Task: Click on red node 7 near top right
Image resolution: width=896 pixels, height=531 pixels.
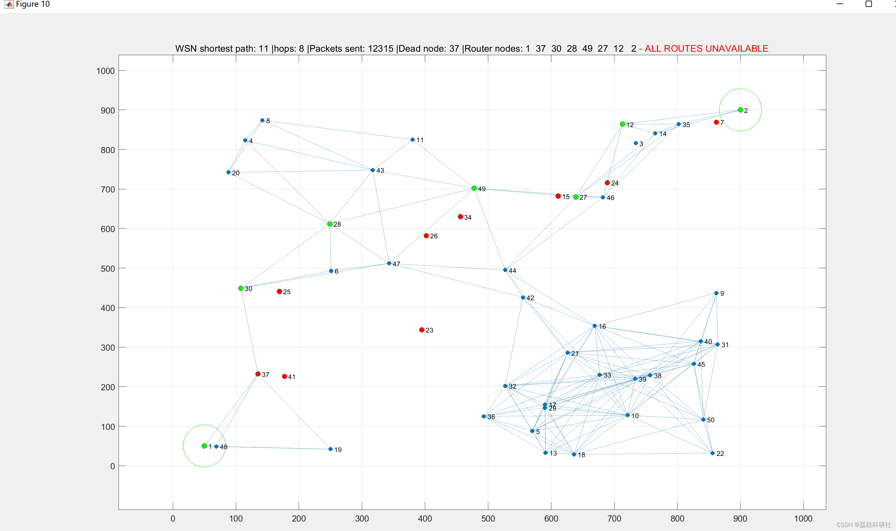Action: coord(715,123)
